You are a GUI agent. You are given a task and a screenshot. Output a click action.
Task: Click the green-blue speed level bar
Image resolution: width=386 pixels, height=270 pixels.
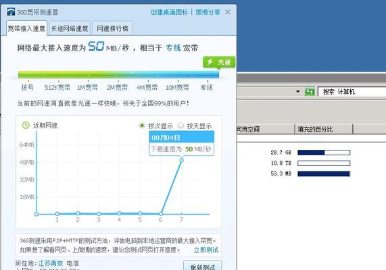(118, 74)
